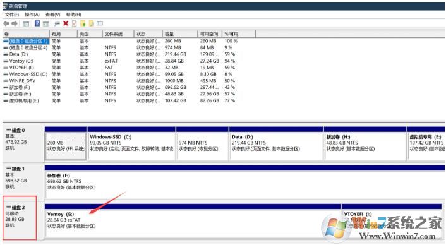
Task: Select 新加卷 (F:) in the volume list
Action: click(x=20, y=87)
